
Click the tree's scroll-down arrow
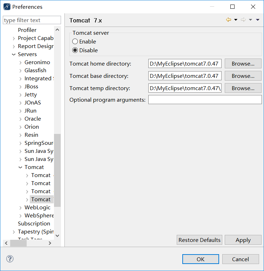point(57,236)
